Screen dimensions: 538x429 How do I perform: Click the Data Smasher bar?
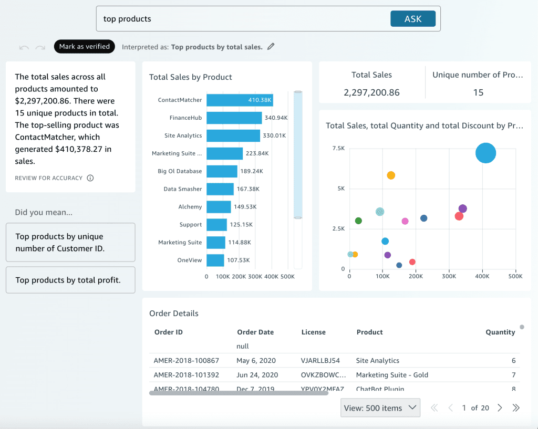[220, 189]
